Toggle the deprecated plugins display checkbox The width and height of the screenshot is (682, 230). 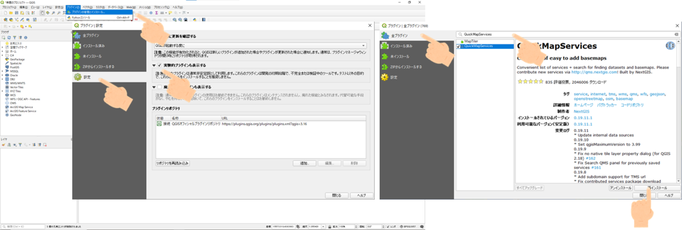[160, 87]
